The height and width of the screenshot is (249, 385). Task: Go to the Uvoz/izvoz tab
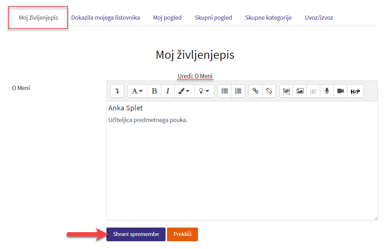click(x=319, y=18)
